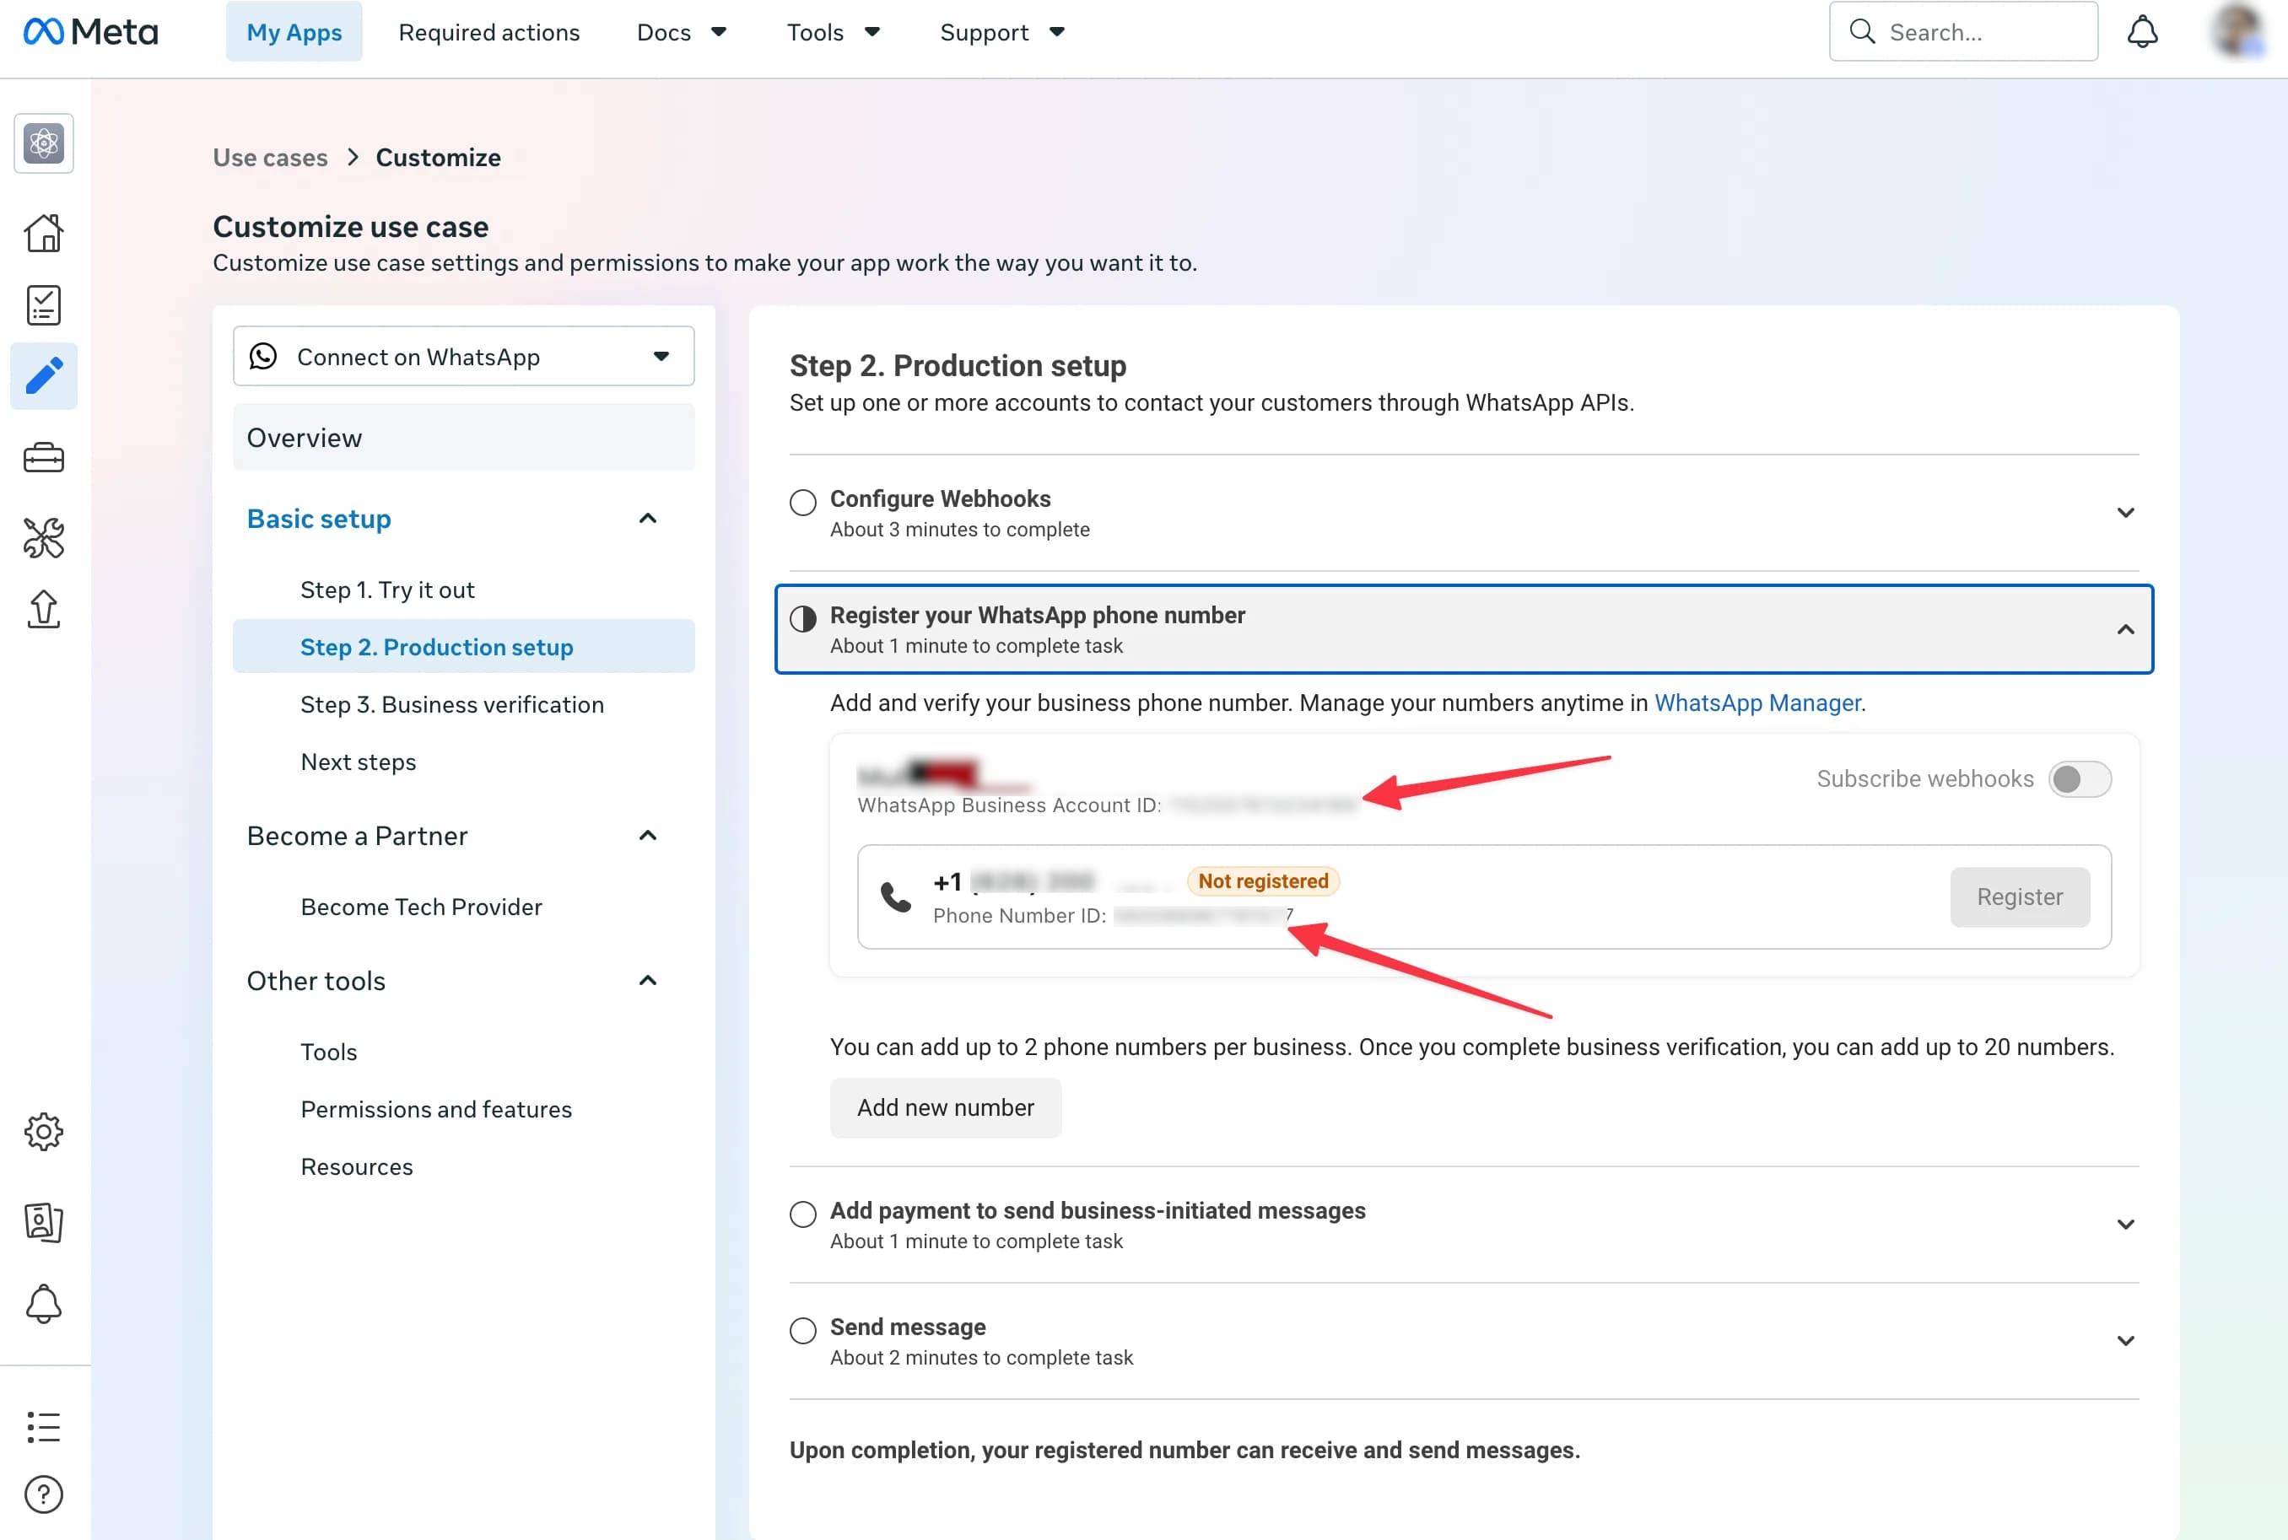This screenshot has height=1540, width=2288.
Task: Click the Meta logo
Action: click(x=90, y=32)
